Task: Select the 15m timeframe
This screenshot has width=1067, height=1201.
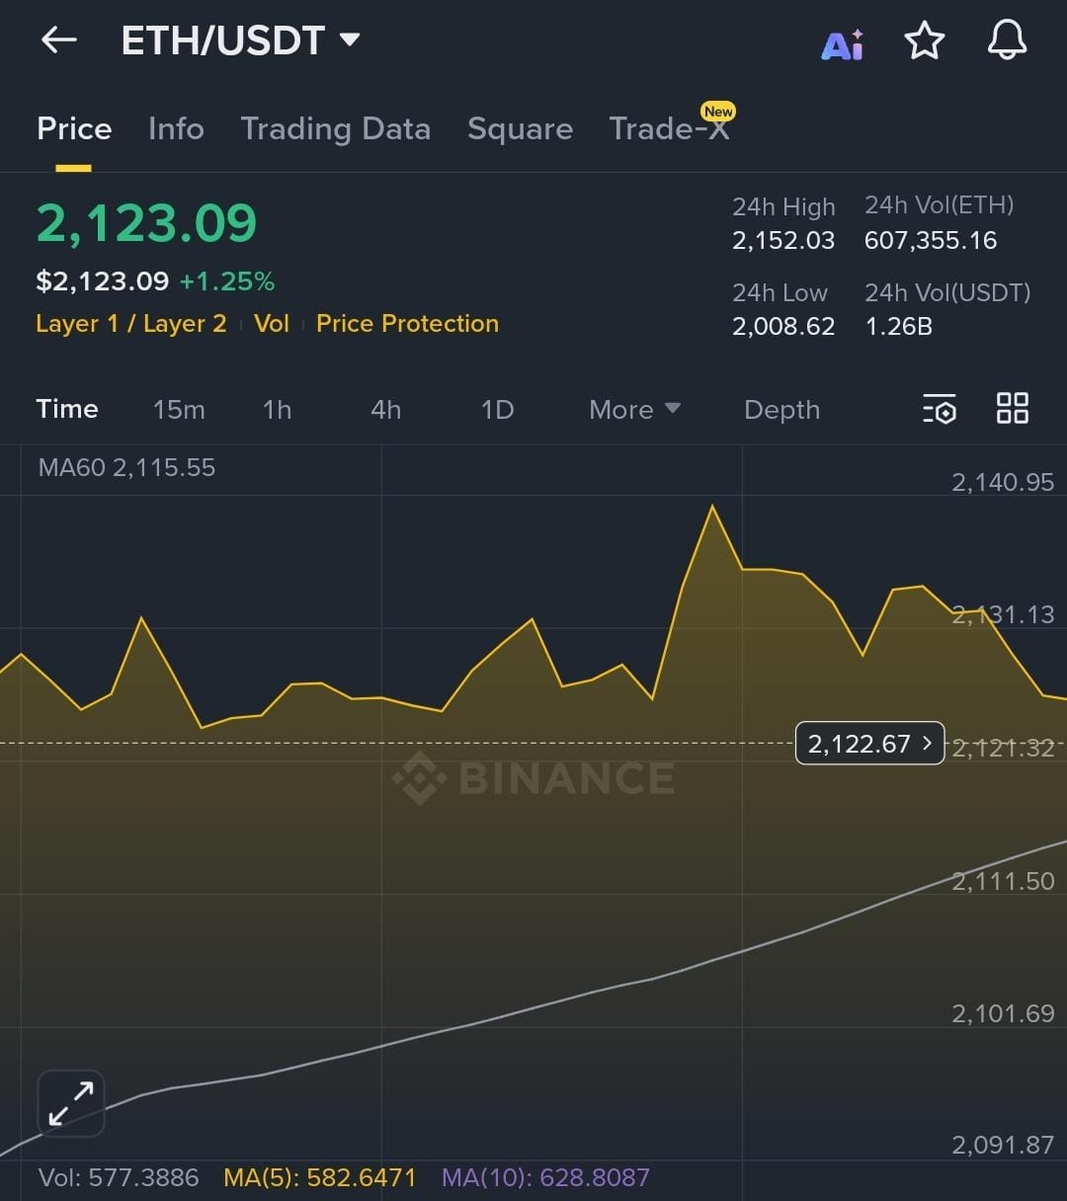Action: [x=179, y=410]
